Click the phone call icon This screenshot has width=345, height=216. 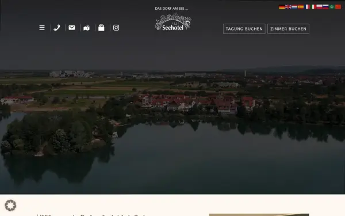[57, 28]
